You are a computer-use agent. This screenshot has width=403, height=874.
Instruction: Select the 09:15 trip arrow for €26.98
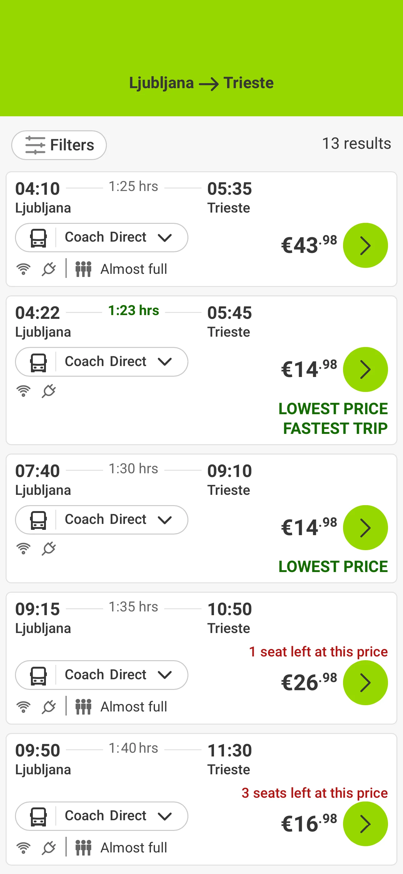tap(365, 683)
